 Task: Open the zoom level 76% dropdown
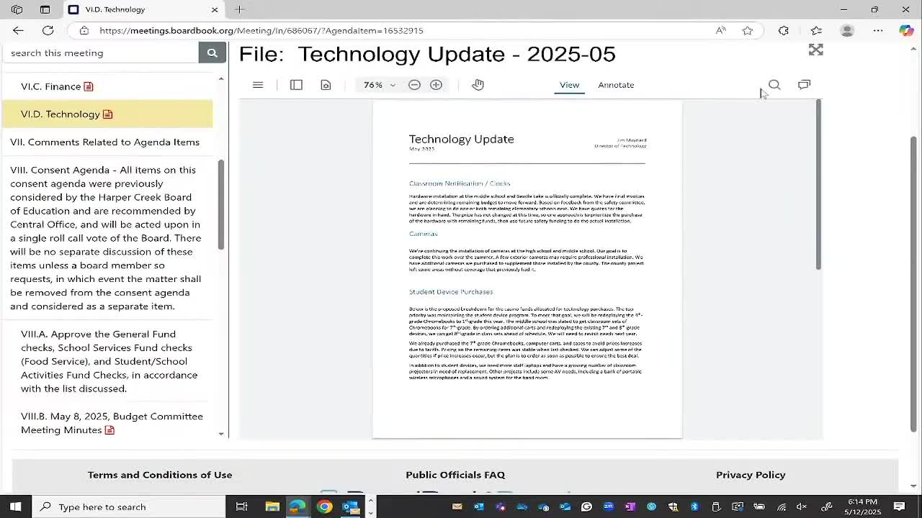[380, 85]
